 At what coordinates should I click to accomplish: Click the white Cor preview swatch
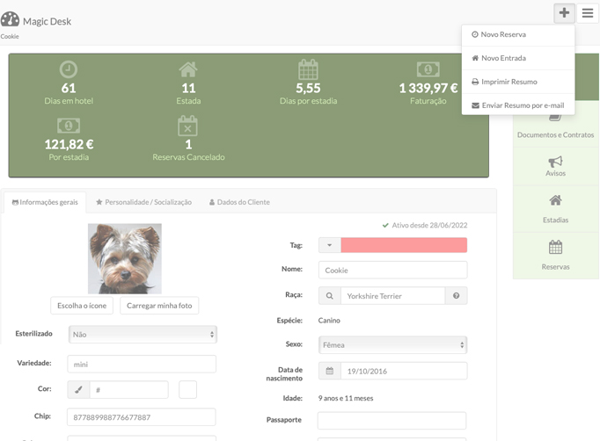pyautogui.click(x=187, y=390)
